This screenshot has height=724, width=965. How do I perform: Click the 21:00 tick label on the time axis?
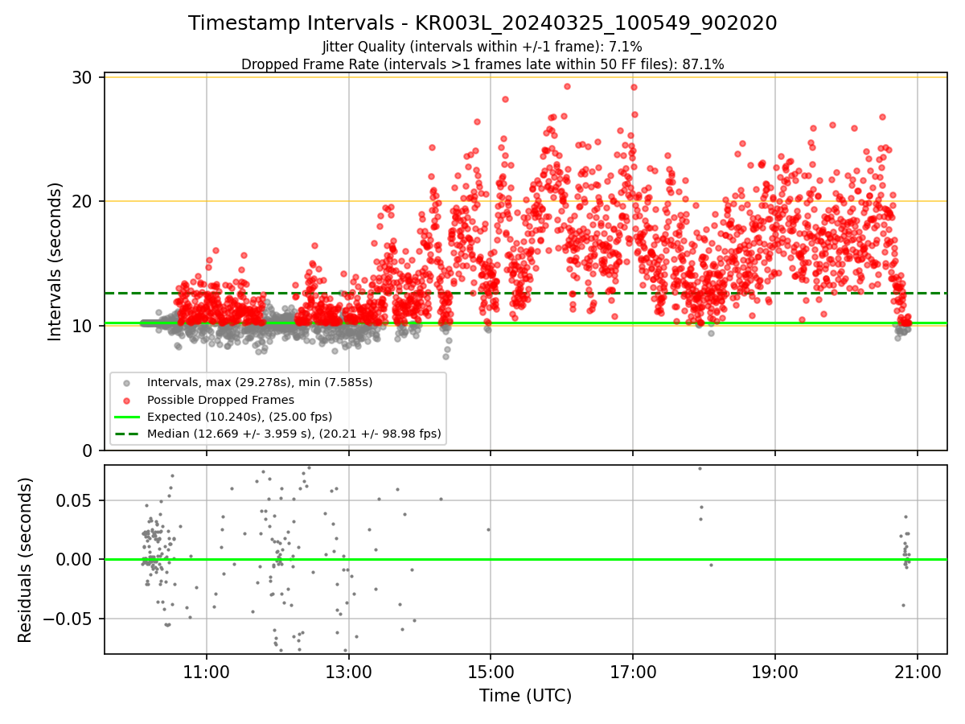pos(918,671)
